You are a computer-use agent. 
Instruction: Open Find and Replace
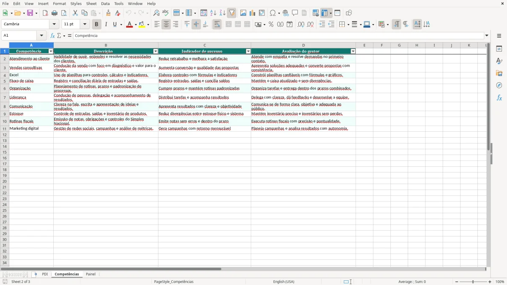click(156, 13)
